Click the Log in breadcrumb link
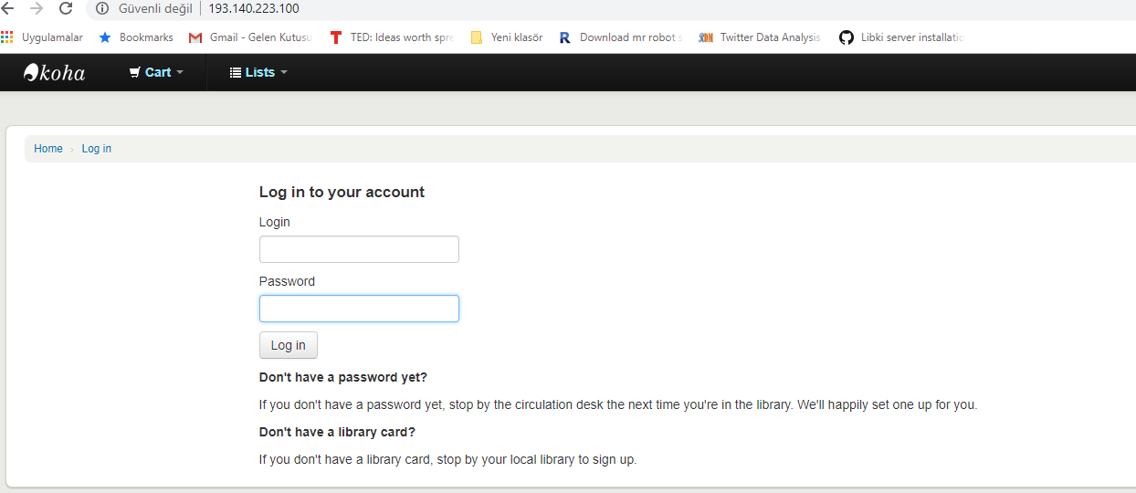Image resolution: width=1136 pixels, height=493 pixels. (97, 149)
